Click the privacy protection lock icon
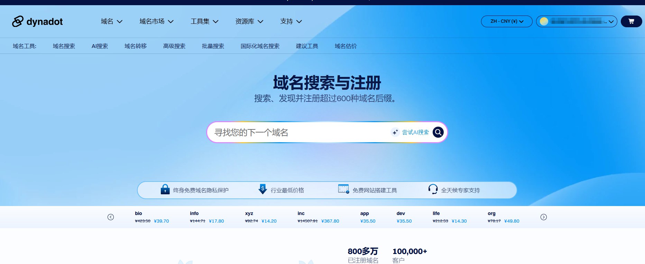This screenshot has width=645, height=264. point(165,189)
